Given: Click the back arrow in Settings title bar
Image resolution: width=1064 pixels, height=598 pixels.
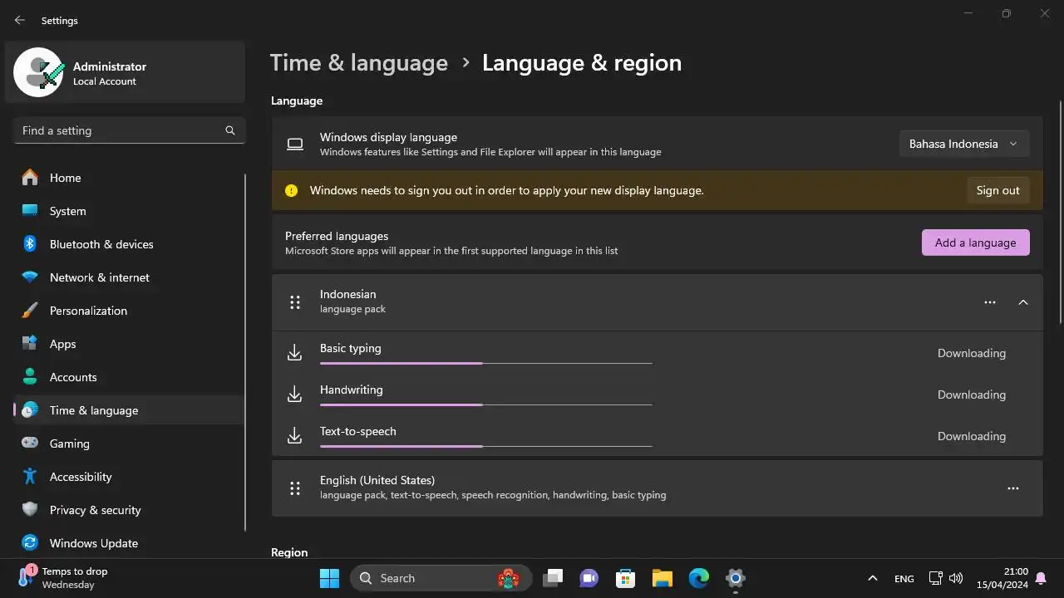Looking at the screenshot, I should click(20, 20).
